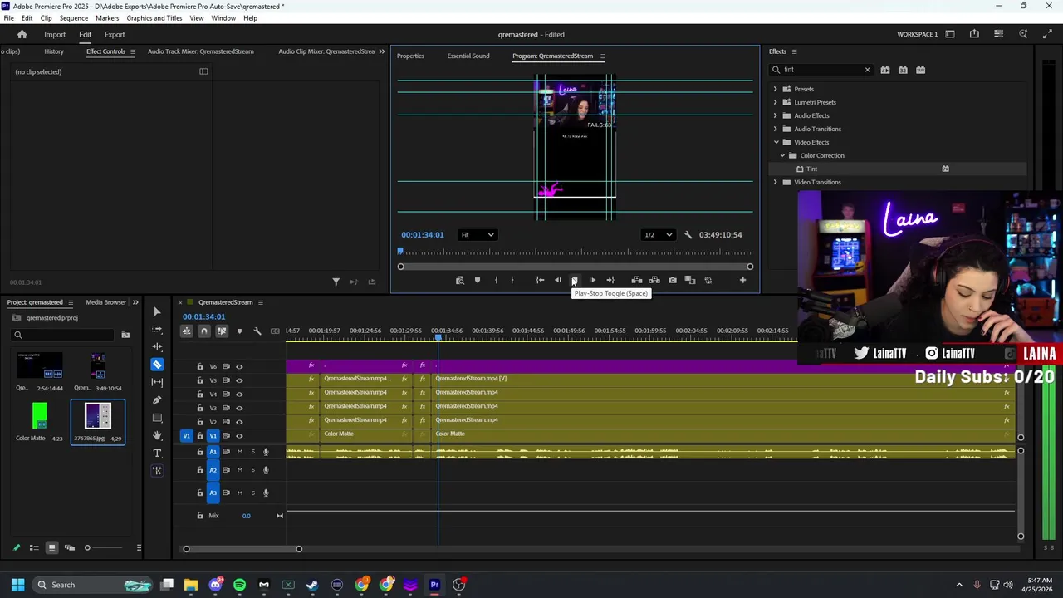
Task: Toggle Snap in Timeline
Action: [x=203, y=331]
